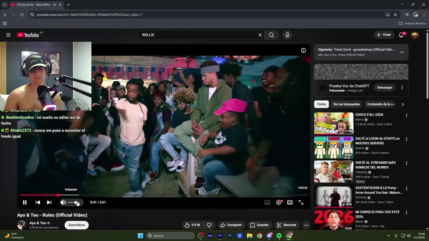Viewport: 429px width, 241px height.
Task: Open SALTÉ el LOGIN de STAFFS title
Action: (x=377, y=141)
